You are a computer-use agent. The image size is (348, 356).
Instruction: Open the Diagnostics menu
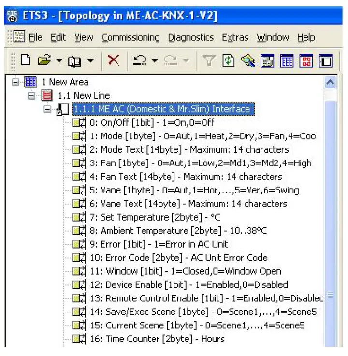point(191,37)
